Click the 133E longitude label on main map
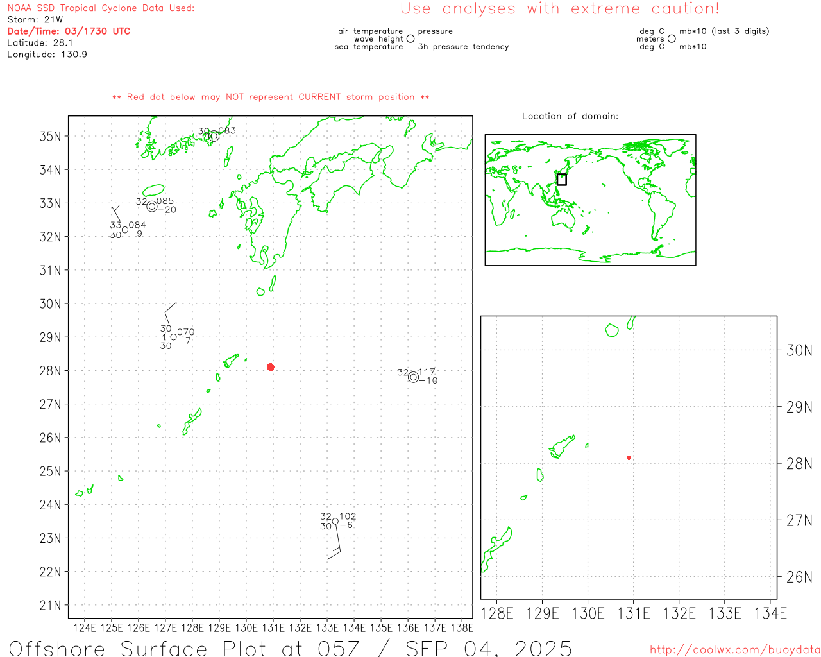The image size is (821, 657). point(327,628)
